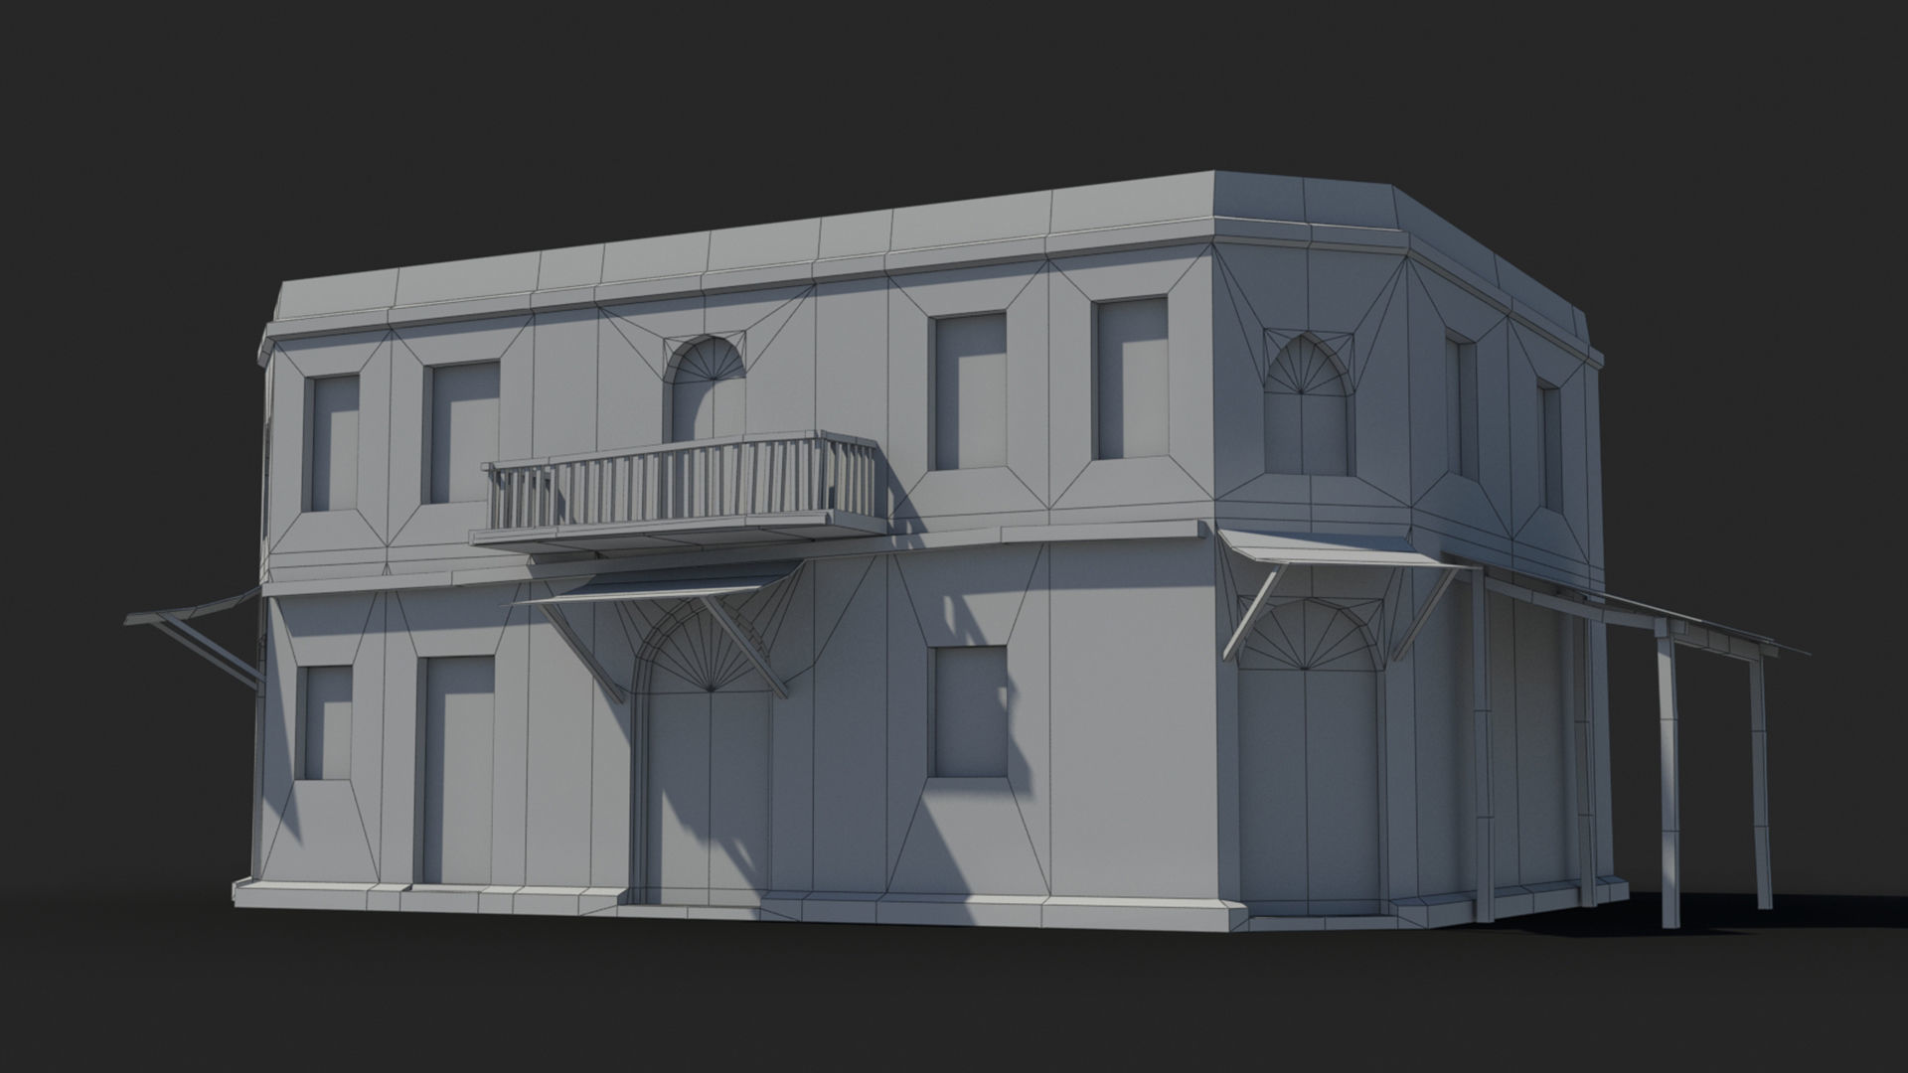
Task: Click the large arched front doorway
Action: tap(704, 752)
